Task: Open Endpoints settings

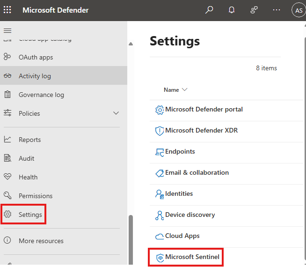Action: coord(180,152)
